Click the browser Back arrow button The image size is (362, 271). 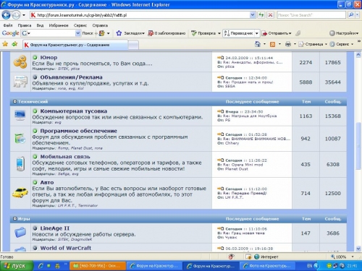click(x=6, y=15)
